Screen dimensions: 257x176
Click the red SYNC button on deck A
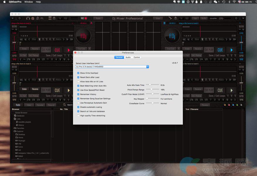tap(14, 59)
